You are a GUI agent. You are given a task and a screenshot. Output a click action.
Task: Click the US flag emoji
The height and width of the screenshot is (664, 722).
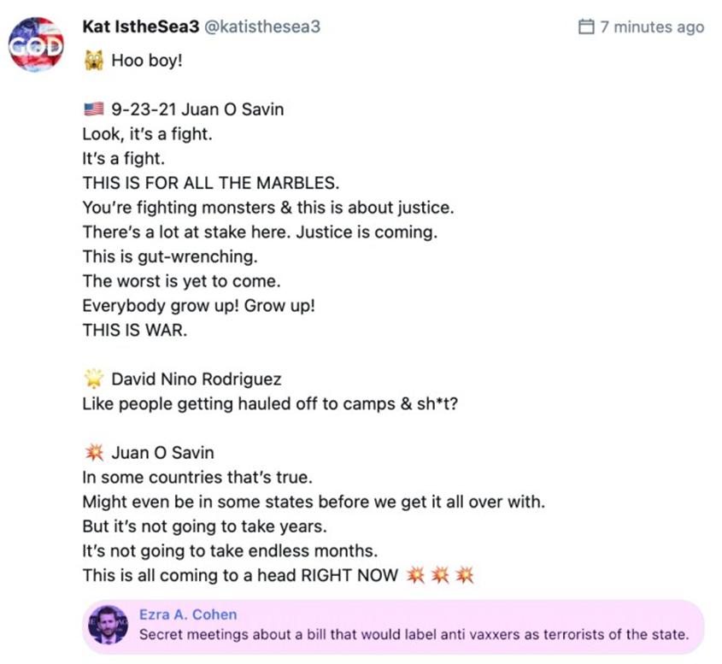click(92, 109)
